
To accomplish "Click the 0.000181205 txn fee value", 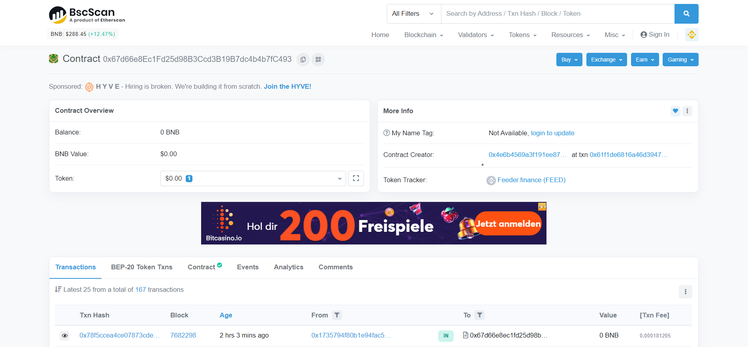I will click(655, 336).
